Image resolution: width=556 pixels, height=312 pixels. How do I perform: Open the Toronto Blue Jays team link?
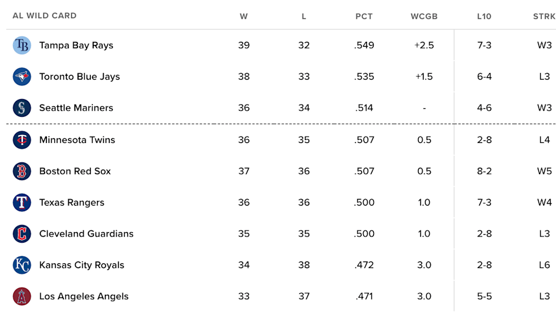tap(79, 77)
